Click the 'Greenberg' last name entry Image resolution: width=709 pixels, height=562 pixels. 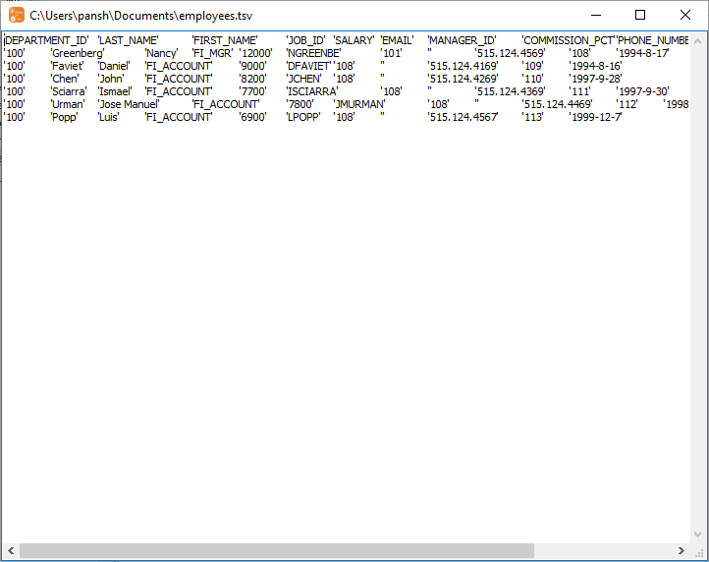pyautogui.click(x=77, y=53)
